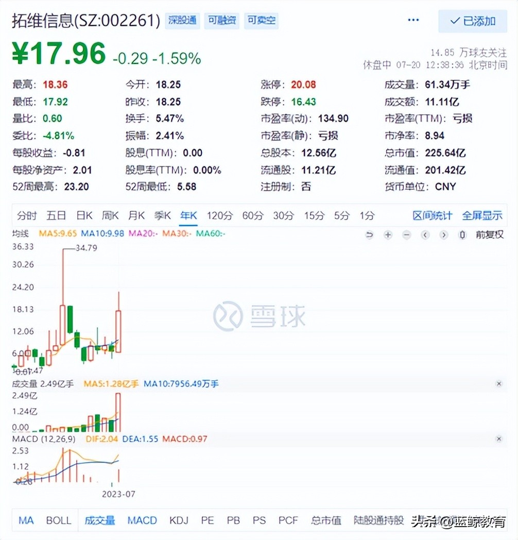Open the more options ellipsis menu
Image resolution: width=518 pixels, height=540 pixels.
413,20
